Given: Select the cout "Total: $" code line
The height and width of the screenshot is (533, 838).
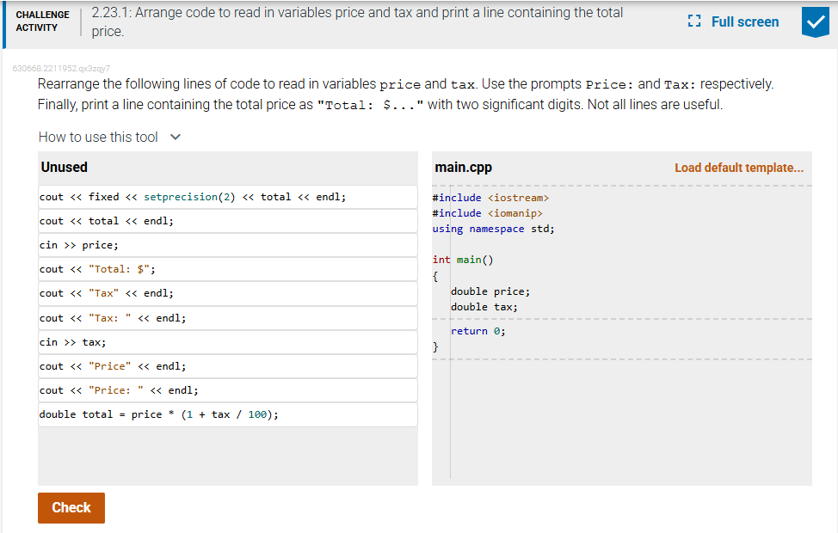Looking at the screenshot, I should click(x=228, y=269).
